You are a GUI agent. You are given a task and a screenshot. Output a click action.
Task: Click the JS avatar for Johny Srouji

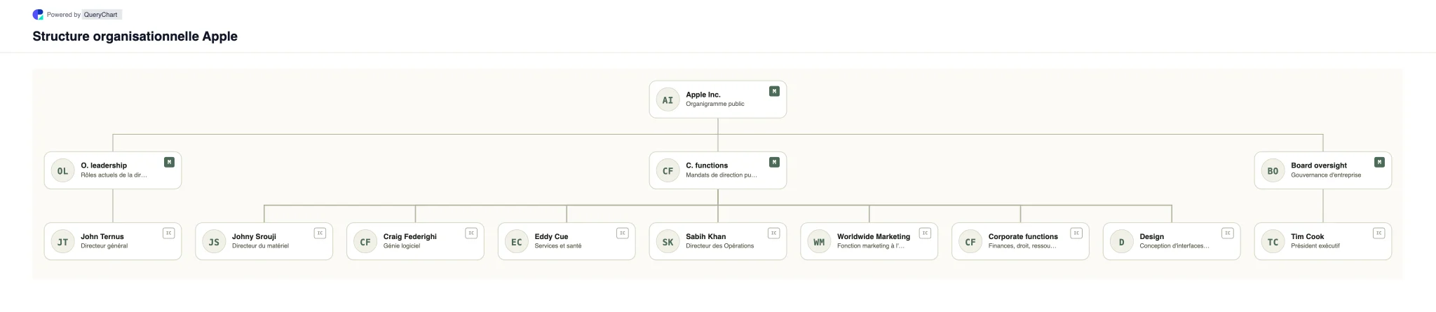point(214,242)
